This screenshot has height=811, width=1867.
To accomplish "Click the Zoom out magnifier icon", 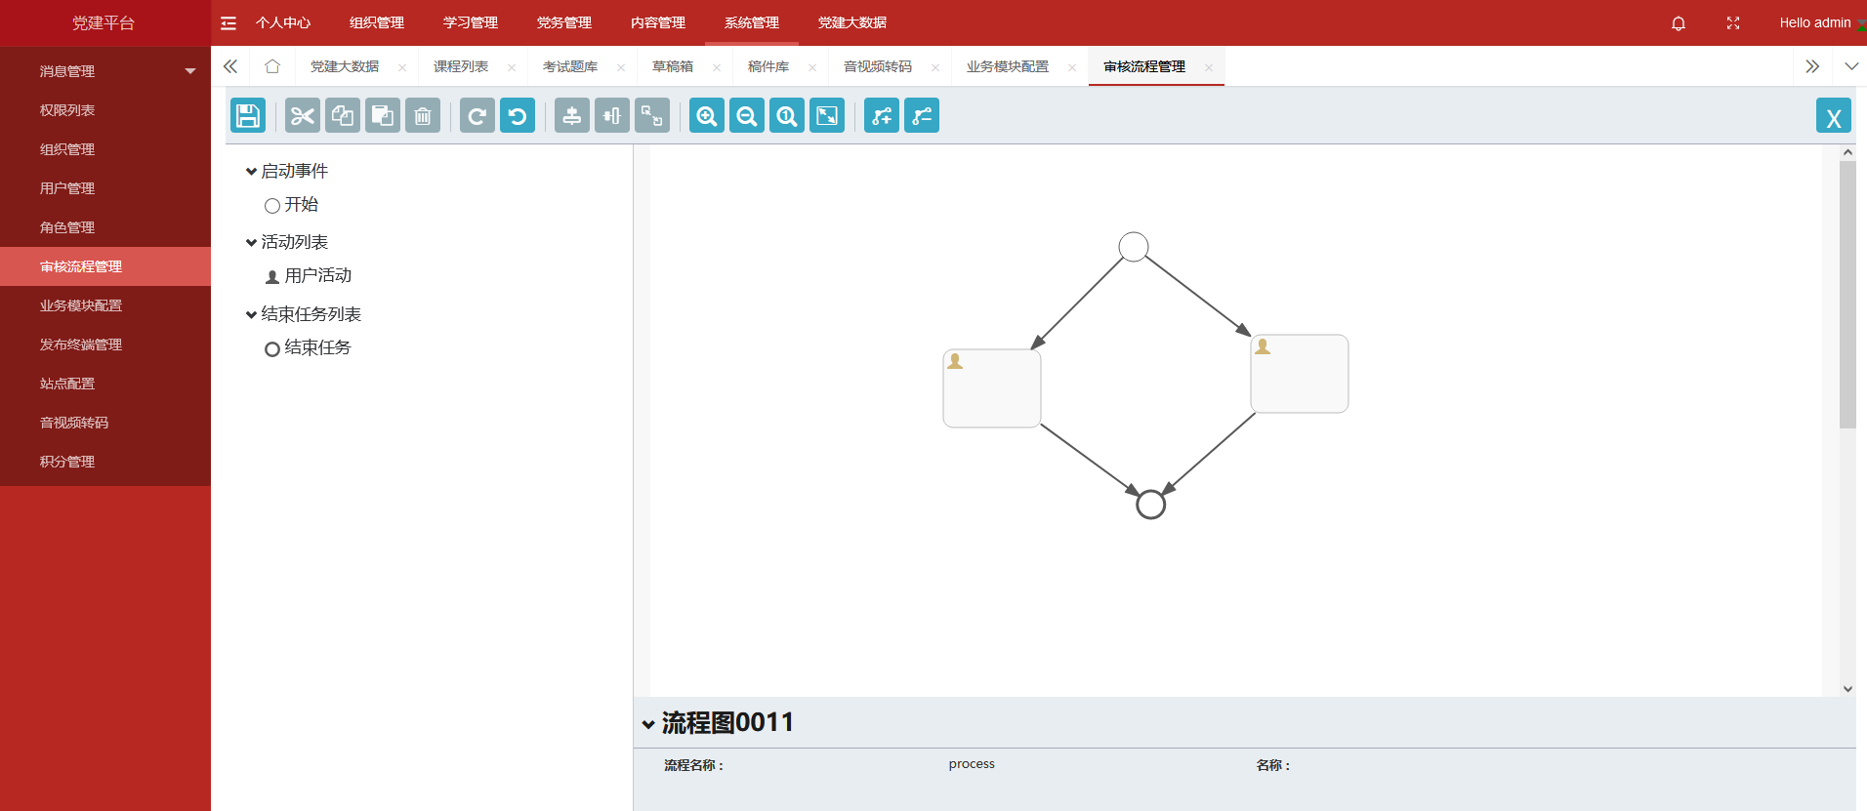I will (747, 116).
